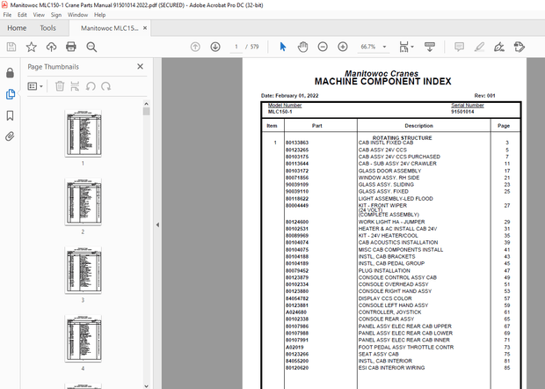Image resolution: width=545 pixels, height=389 pixels.
Task: Rotate pages counterclockwise
Action: click(91, 86)
